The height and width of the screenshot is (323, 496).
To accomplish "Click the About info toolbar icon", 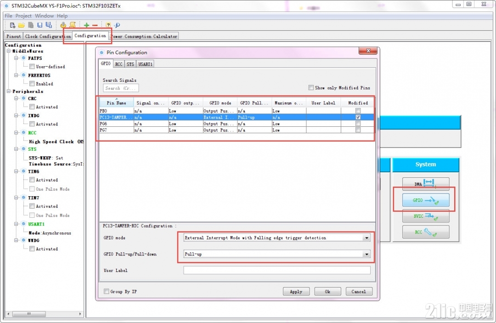I will tap(117, 25).
